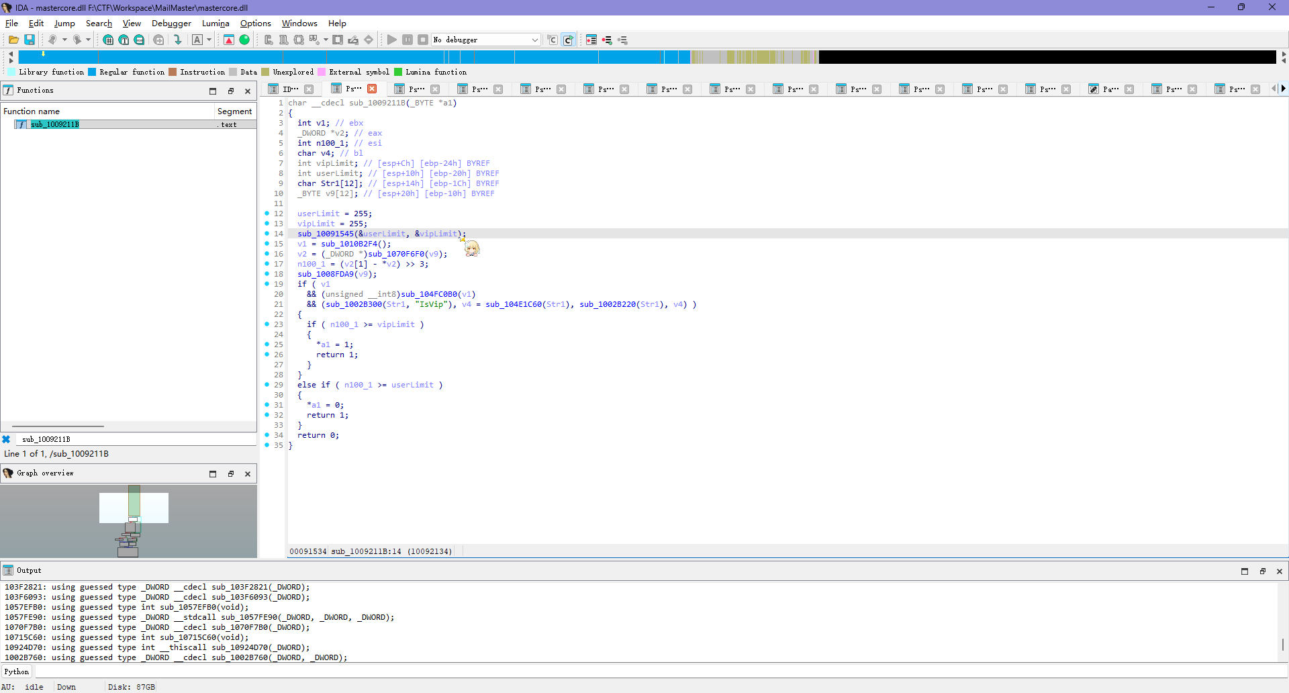
Task: Expand the back navigation history arrow
Action: click(64, 40)
